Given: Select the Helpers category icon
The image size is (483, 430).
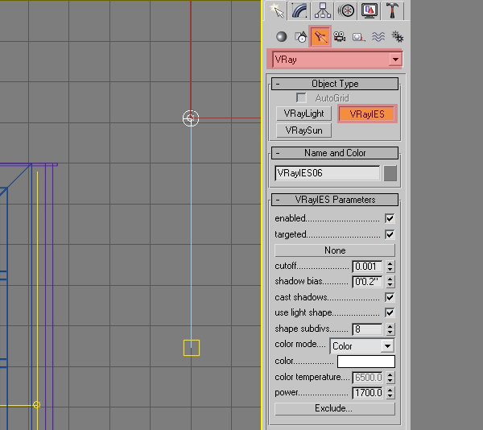Looking at the screenshot, I should click(358, 37).
